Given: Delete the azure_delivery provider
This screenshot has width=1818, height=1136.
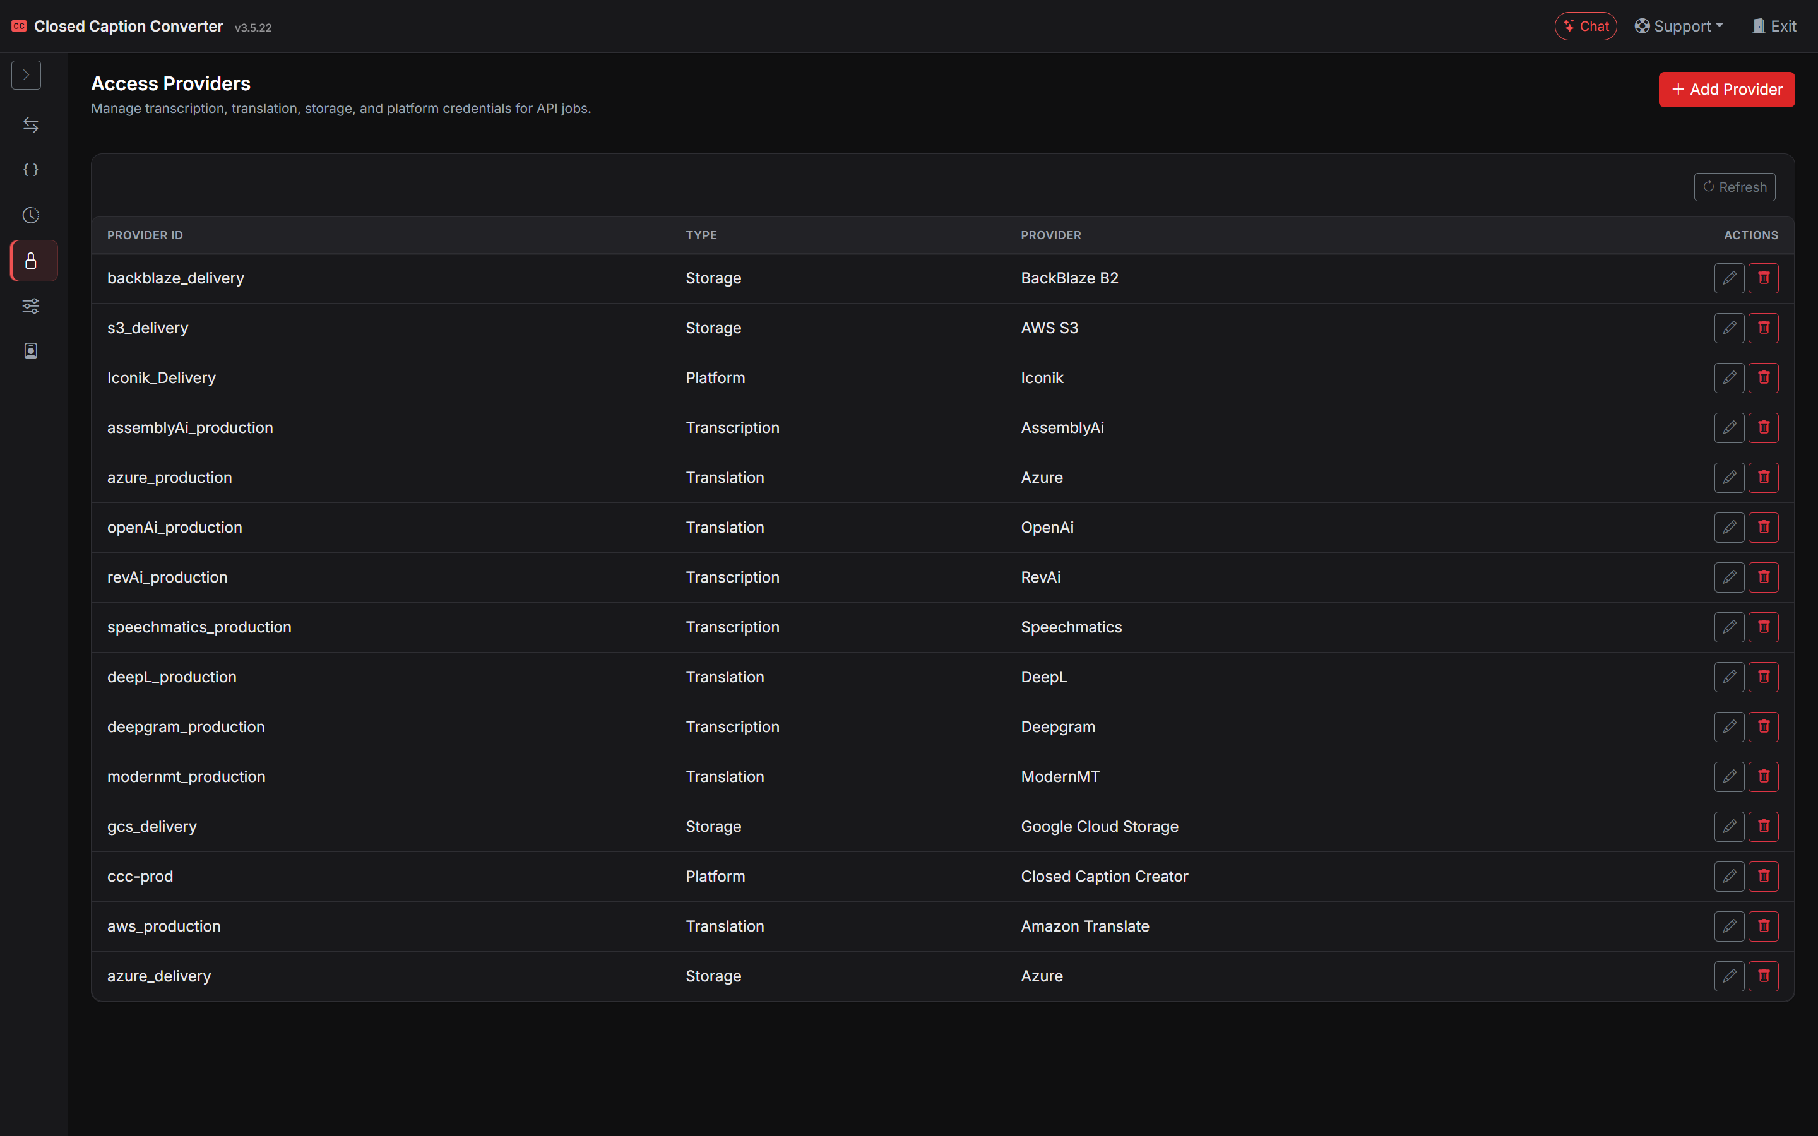Looking at the screenshot, I should [x=1763, y=976].
